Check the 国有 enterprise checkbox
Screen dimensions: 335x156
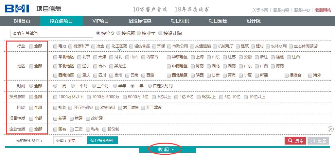pos(55,129)
